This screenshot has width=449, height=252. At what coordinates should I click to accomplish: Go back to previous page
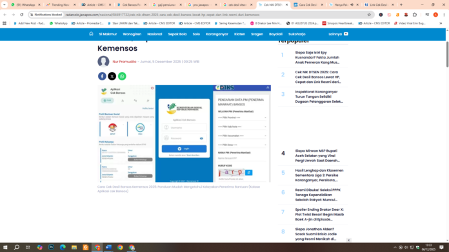(5, 15)
